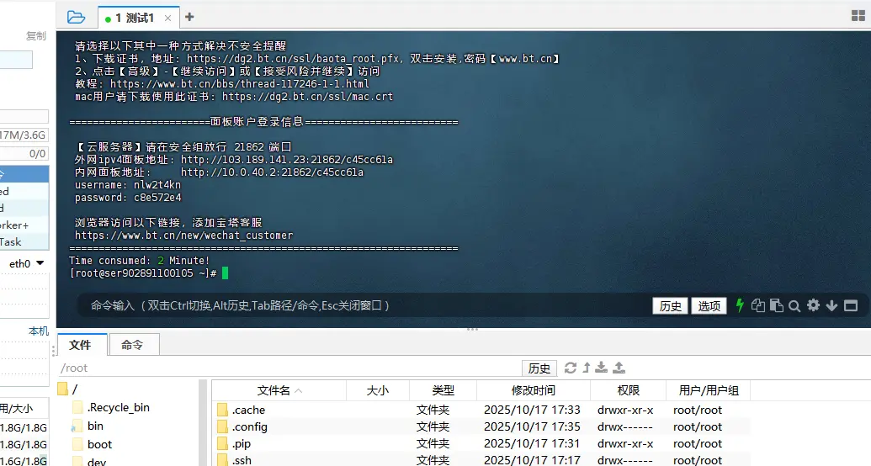Click the terminal prompt line [root@ser902891100105 ~]#

143,273
